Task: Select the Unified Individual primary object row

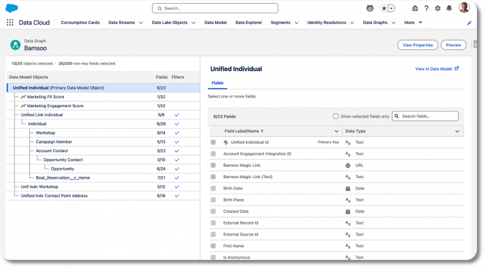Action: (x=103, y=88)
